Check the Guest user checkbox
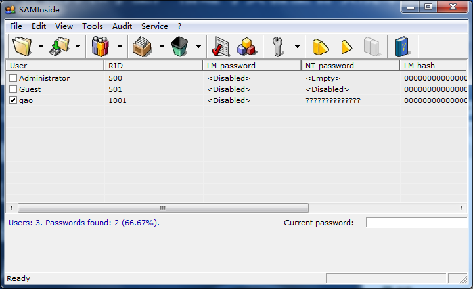473x289 pixels. tap(12, 89)
